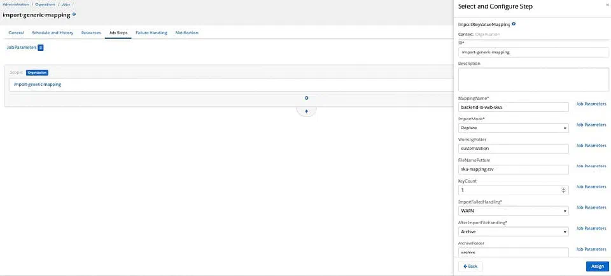Expand the AfterImportFileHandling dropdown showing Archive

513,231
